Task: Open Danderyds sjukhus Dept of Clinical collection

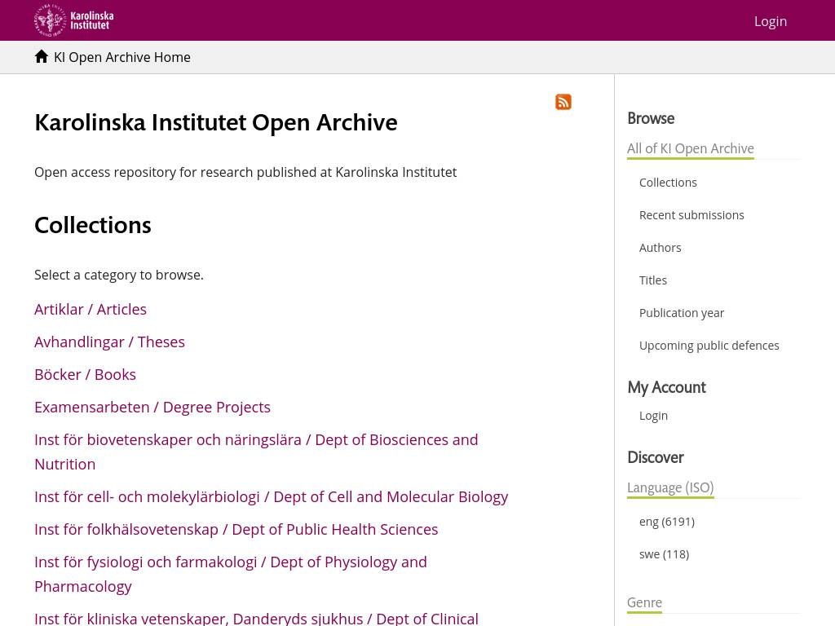Action: [x=256, y=619]
